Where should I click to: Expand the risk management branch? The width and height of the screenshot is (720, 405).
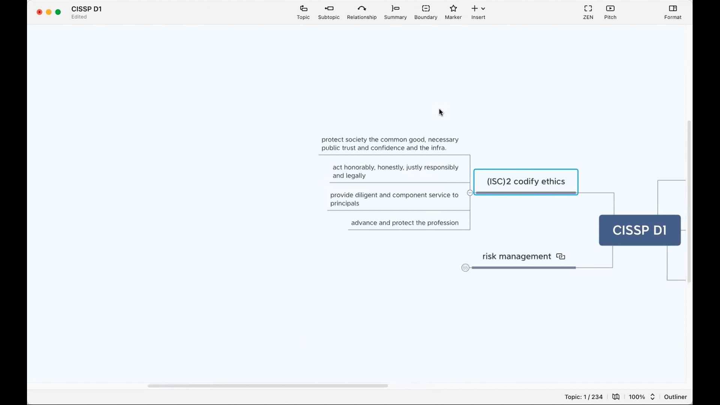pyautogui.click(x=465, y=268)
